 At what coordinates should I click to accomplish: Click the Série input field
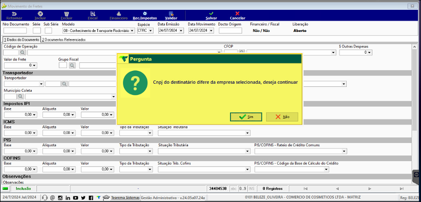(37, 31)
